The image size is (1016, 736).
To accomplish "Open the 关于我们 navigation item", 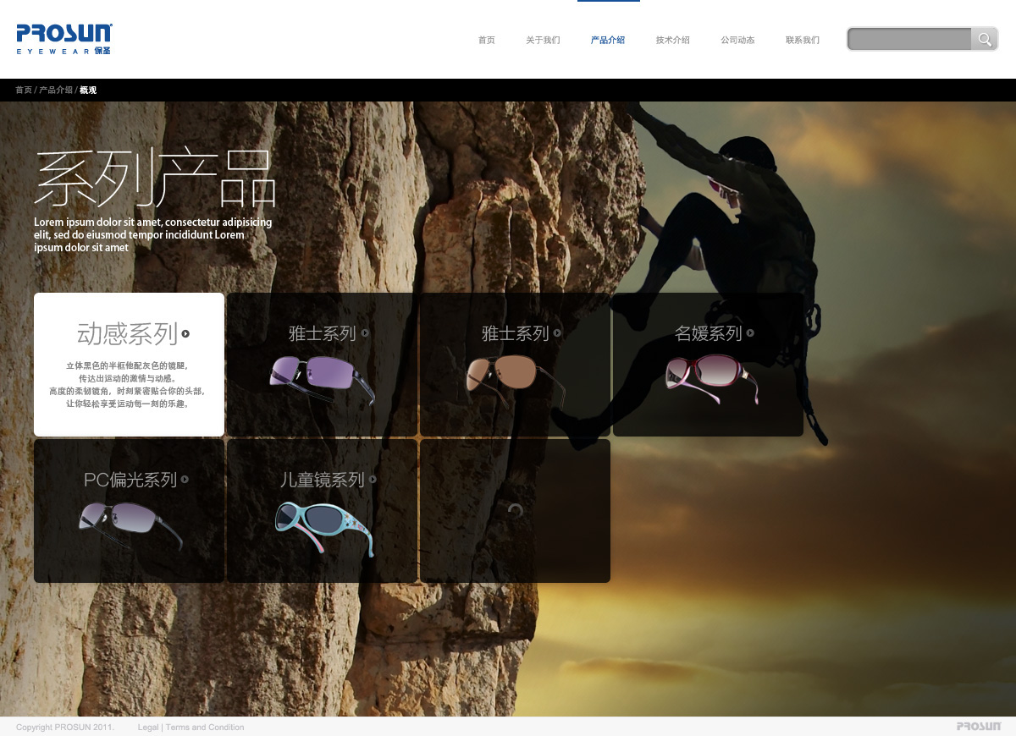I will coord(543,41).
